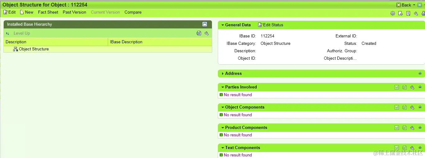
Task: Click the Status value Created
Action: 369,43
